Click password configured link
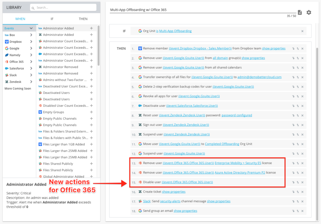The image size is (321, 224). [x=237, y=115]
